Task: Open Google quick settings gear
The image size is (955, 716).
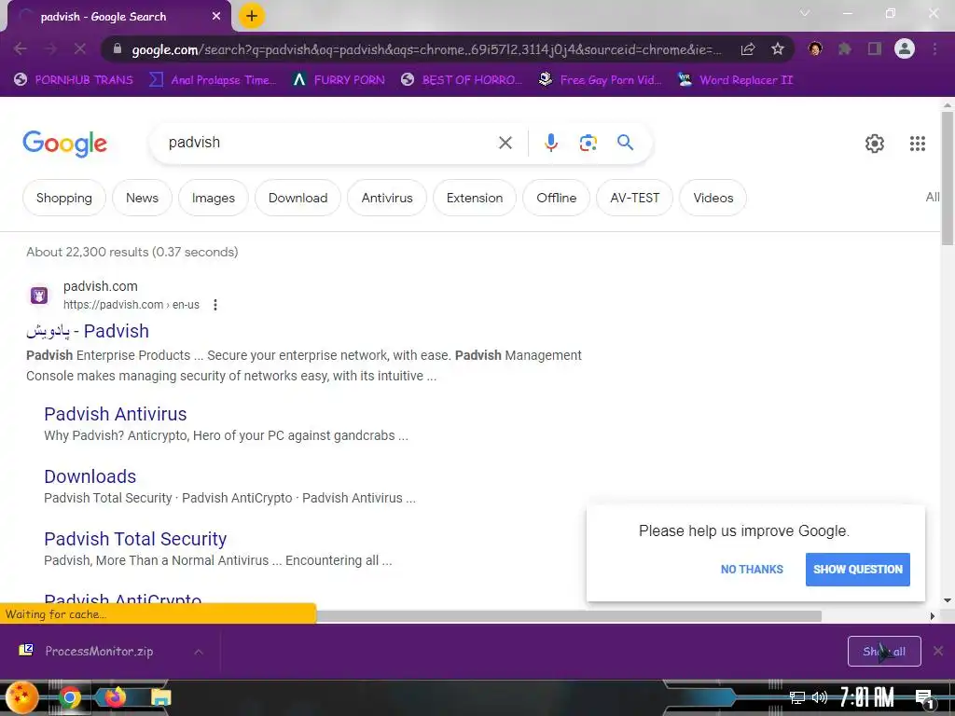Action: click(x=875, y=144)
